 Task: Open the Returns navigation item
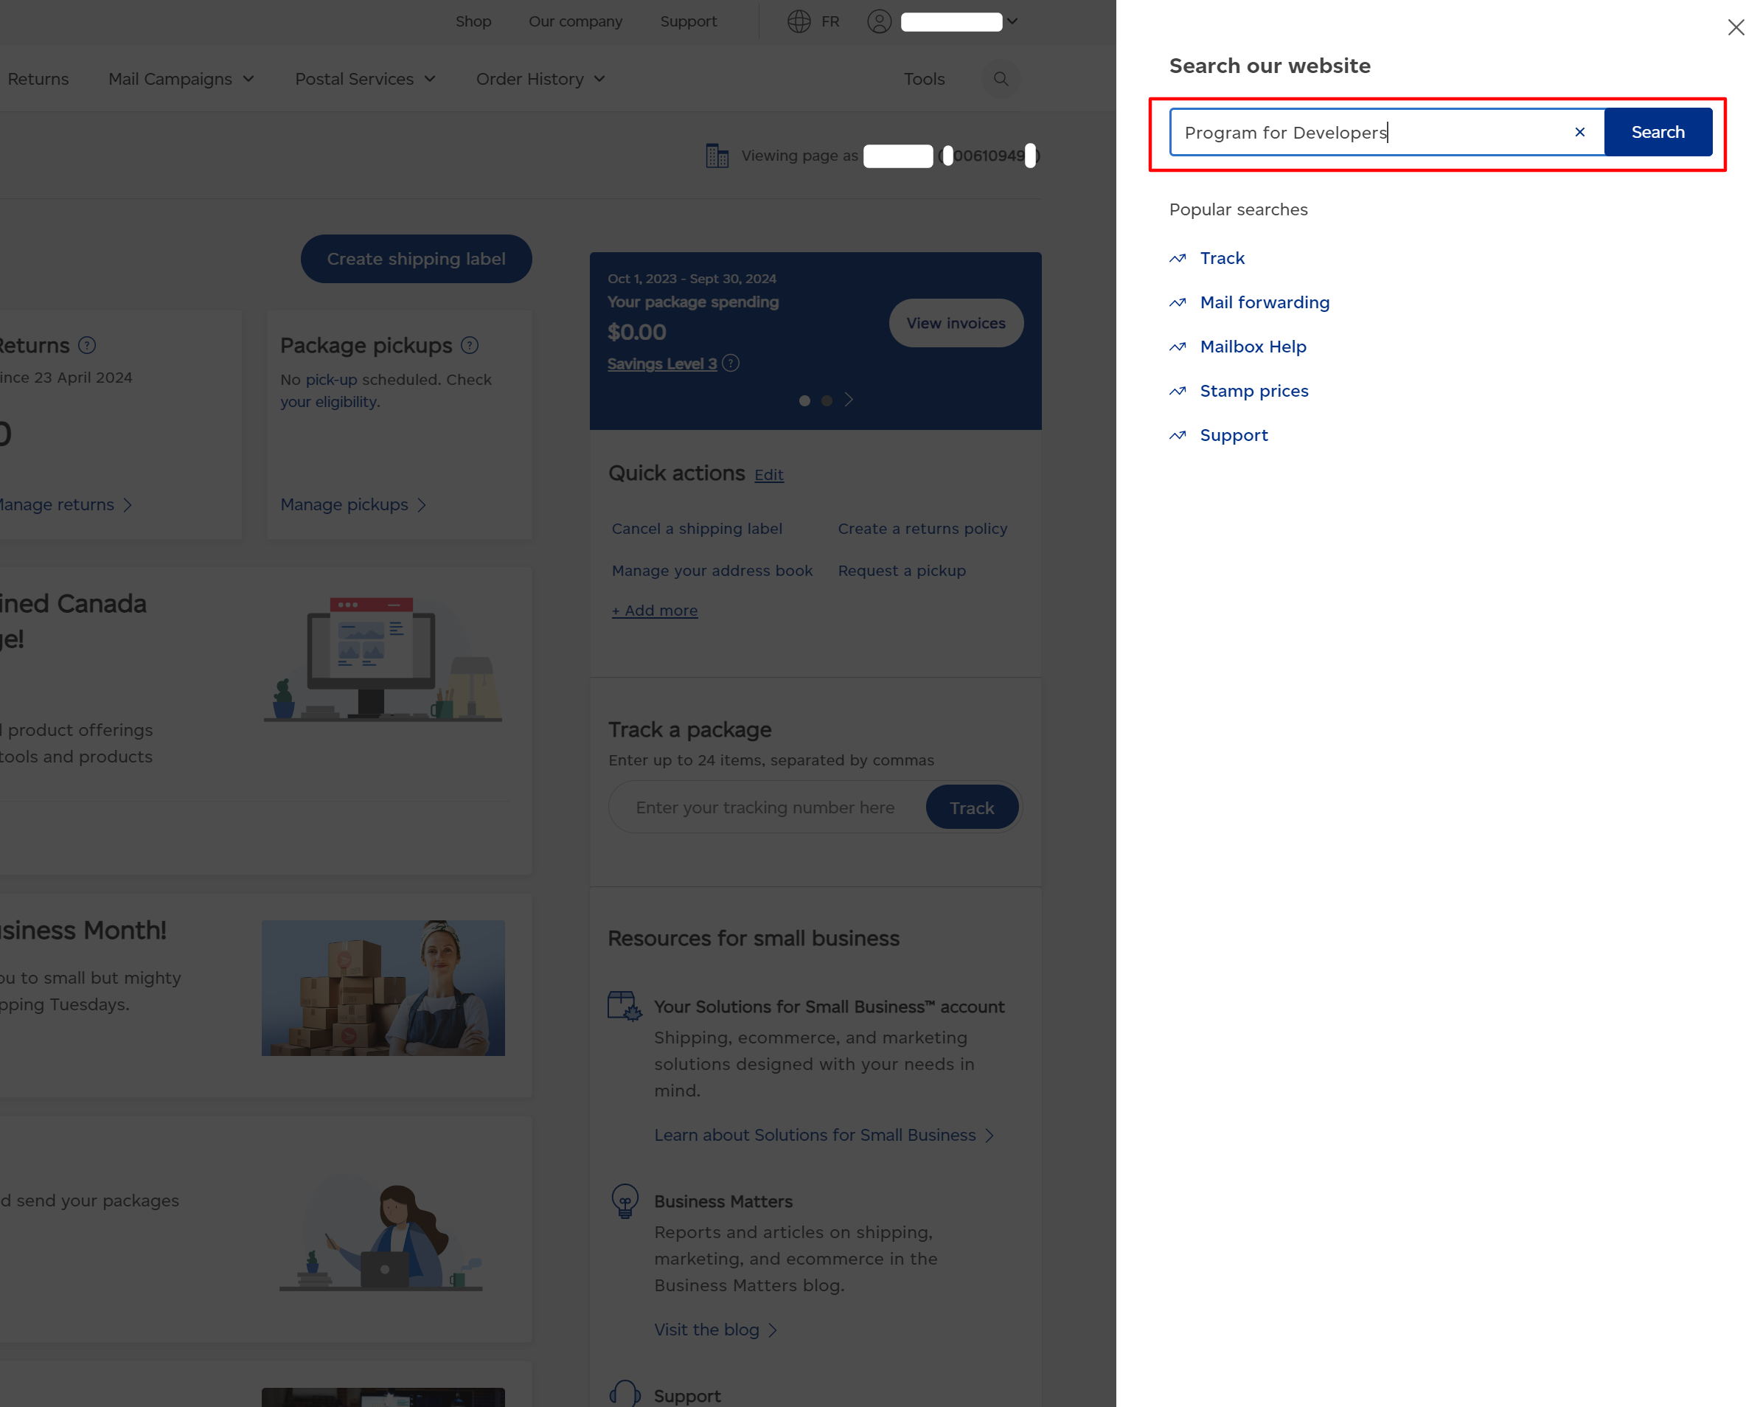pyautogui.click(x=38, y=79)
